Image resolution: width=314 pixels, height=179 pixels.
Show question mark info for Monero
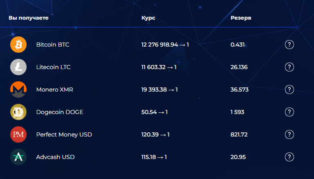289,89
